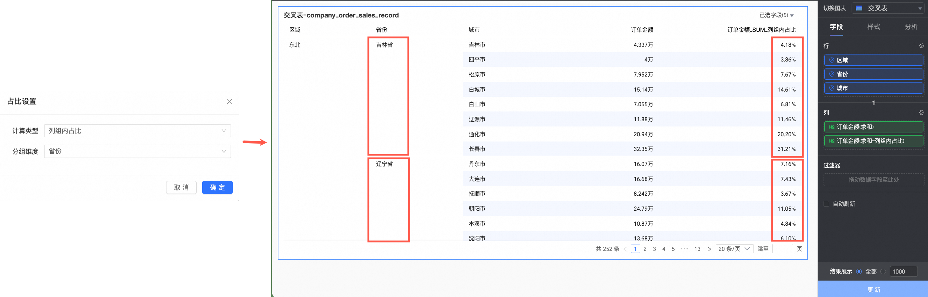Select the 城市 row field

point(873,88)
